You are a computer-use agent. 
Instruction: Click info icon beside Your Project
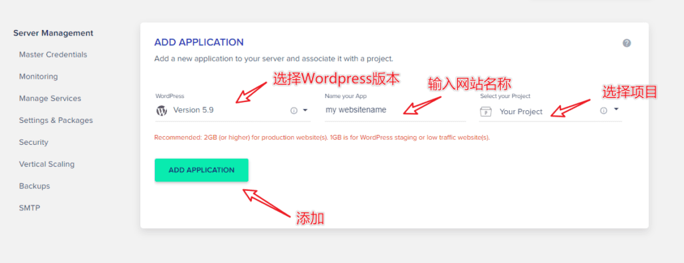(x=603, y=111)
